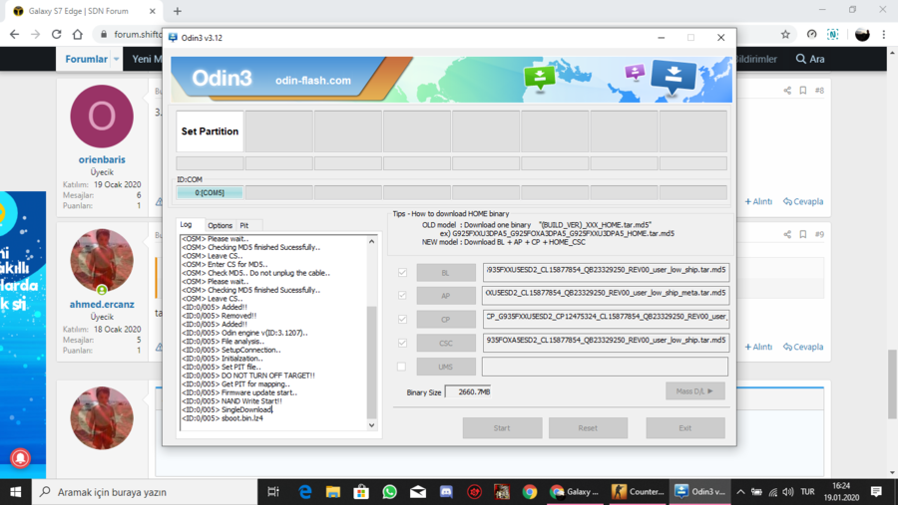Expand the Forumlar dropdown arrow
The width and height of the screenshot is (898, 505).
(117, 59)
